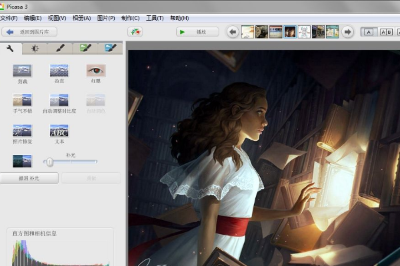Open the 视图(V) menu
The height and width of the screenshot is (266, 400).
(x=57, y=18)
